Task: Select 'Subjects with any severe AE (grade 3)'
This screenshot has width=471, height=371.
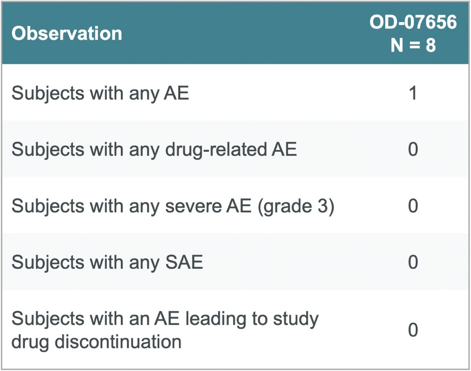Action: [173, 206]
